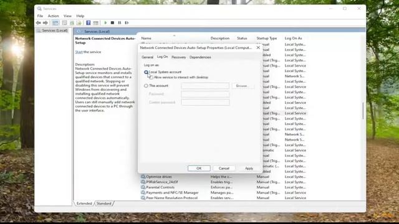Click the Optimize drives service gear icon
The image size is (399, 224).
[x=143, y=177]
